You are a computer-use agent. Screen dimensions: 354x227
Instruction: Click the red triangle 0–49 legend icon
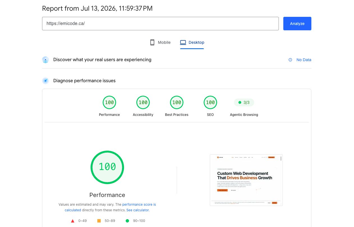[x=73, y=221]
